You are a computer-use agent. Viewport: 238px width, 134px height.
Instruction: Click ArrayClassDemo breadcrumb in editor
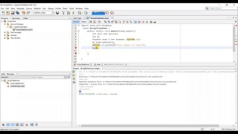pyautogui.click(x=83, y=64)
